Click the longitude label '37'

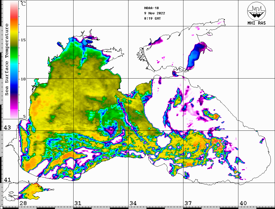point(188,203)
